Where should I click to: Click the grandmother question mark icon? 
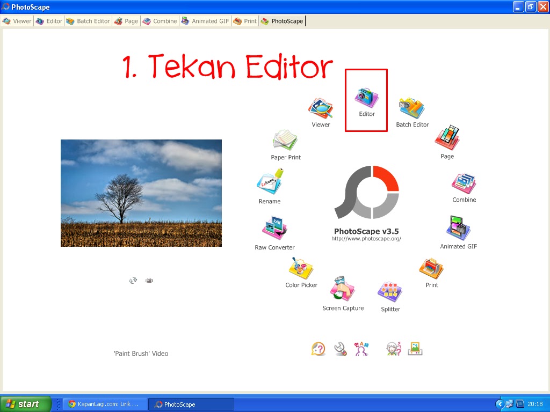coord(394,349)
